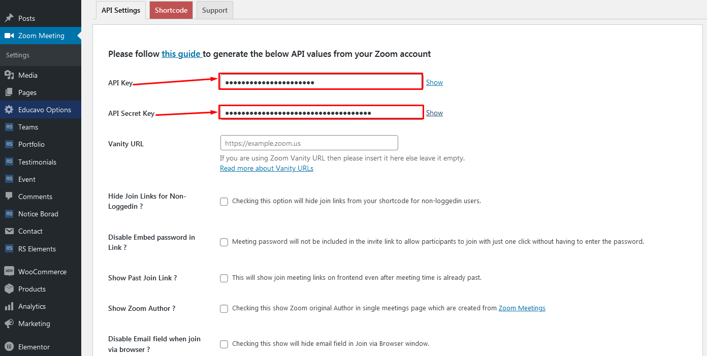Switch to the API Settings tab

121,10
